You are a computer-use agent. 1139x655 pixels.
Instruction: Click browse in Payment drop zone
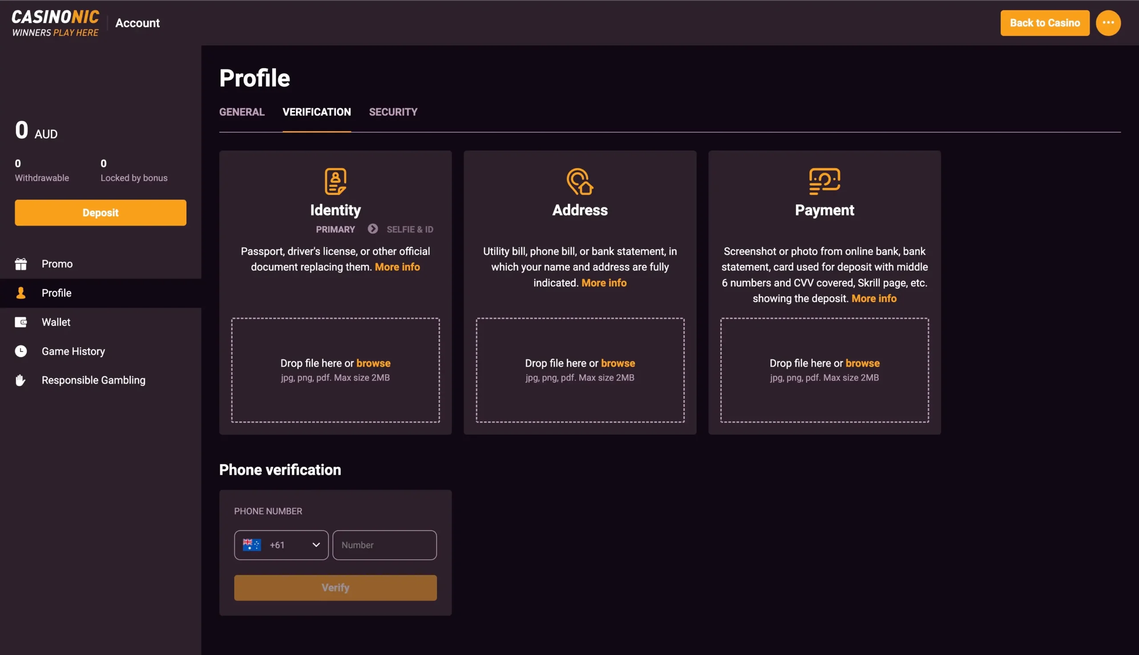point(862,364)
